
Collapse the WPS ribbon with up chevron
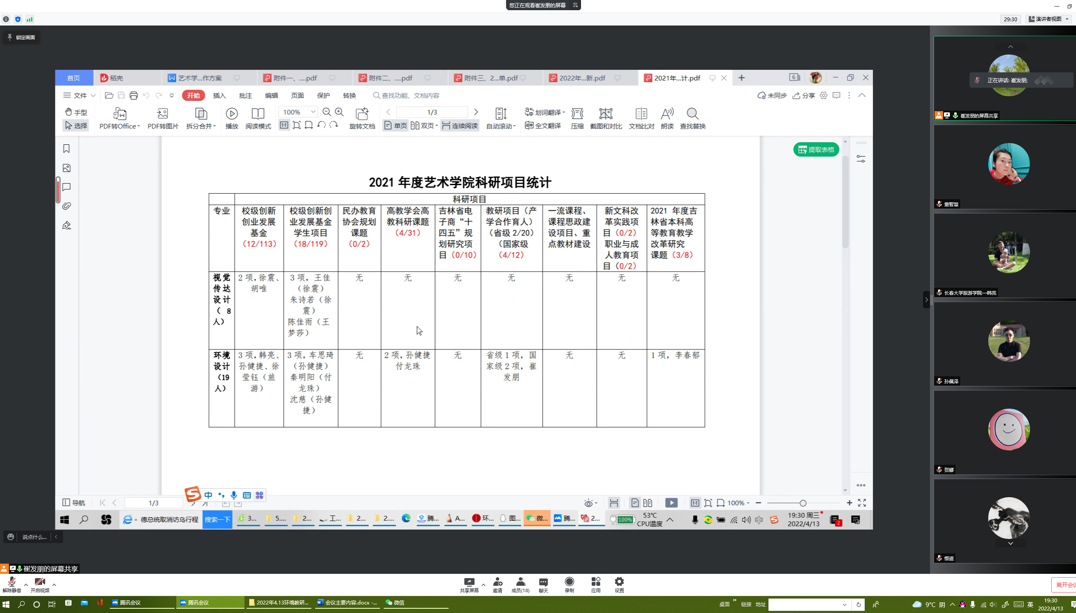862,95
